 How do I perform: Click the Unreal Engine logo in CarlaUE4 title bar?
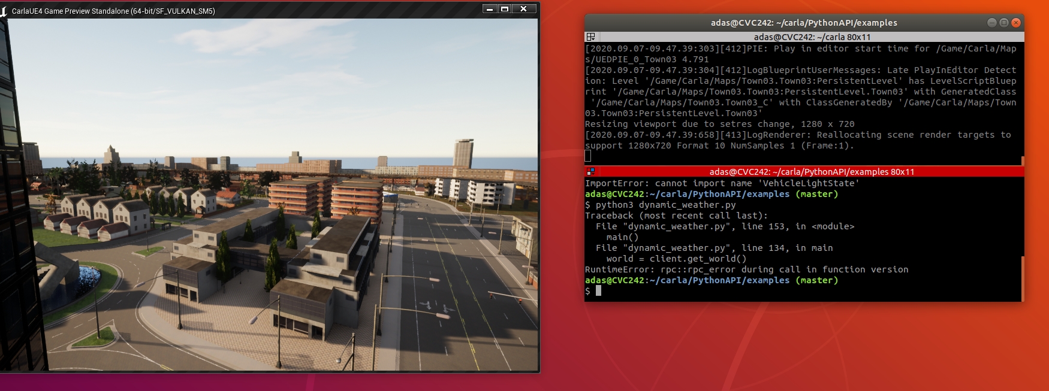4,11
